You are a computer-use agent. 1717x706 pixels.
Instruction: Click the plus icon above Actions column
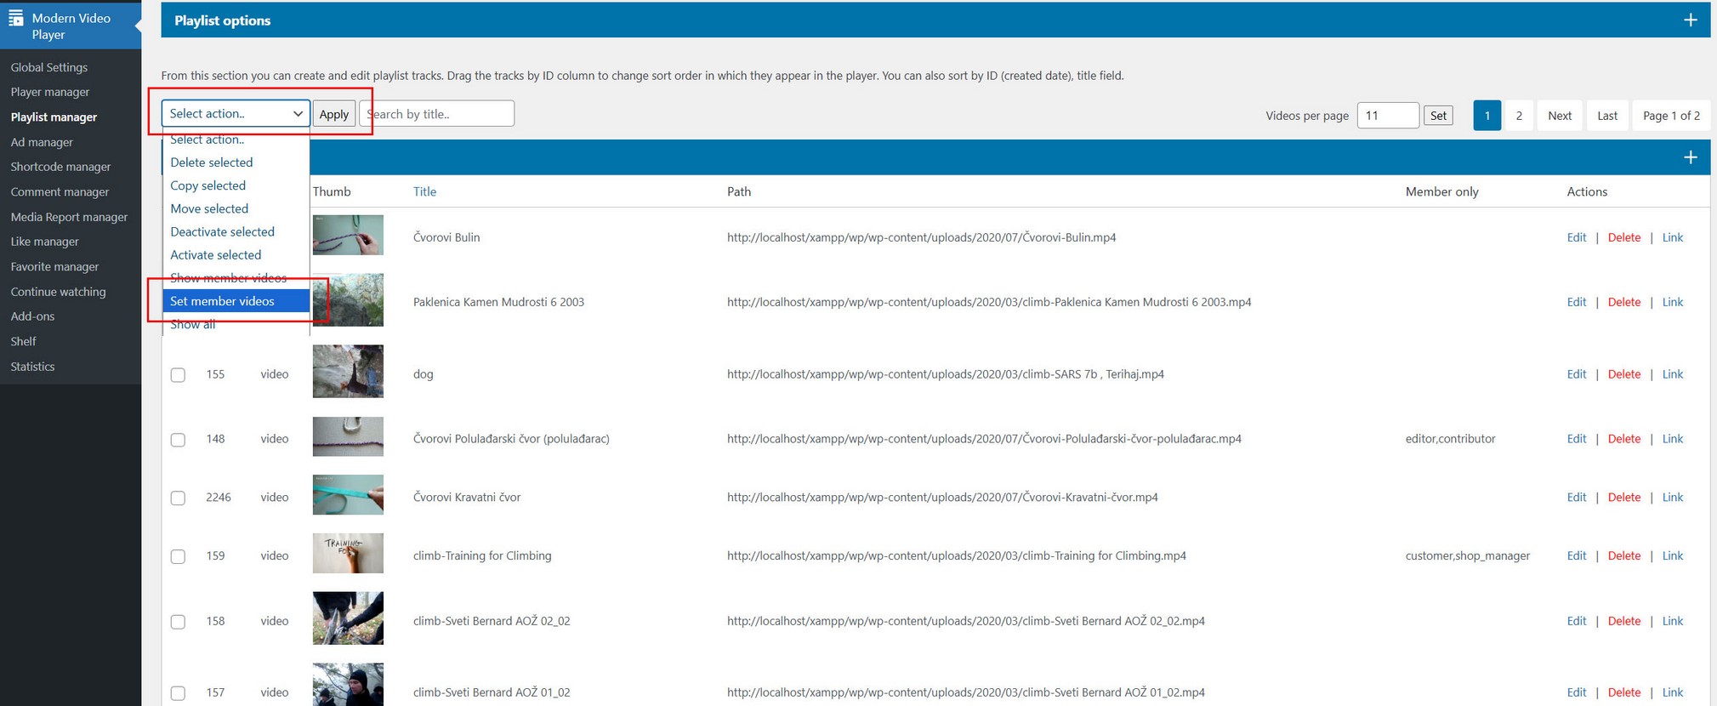pos(1690,157)
